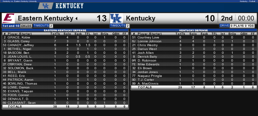
Task: Open the Eastern Kentucky Defense panel header
Action: pos(65,30)
